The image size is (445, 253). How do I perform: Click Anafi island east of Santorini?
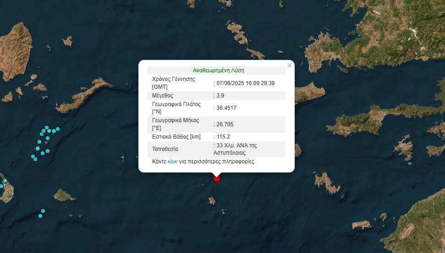pos(64,195)
